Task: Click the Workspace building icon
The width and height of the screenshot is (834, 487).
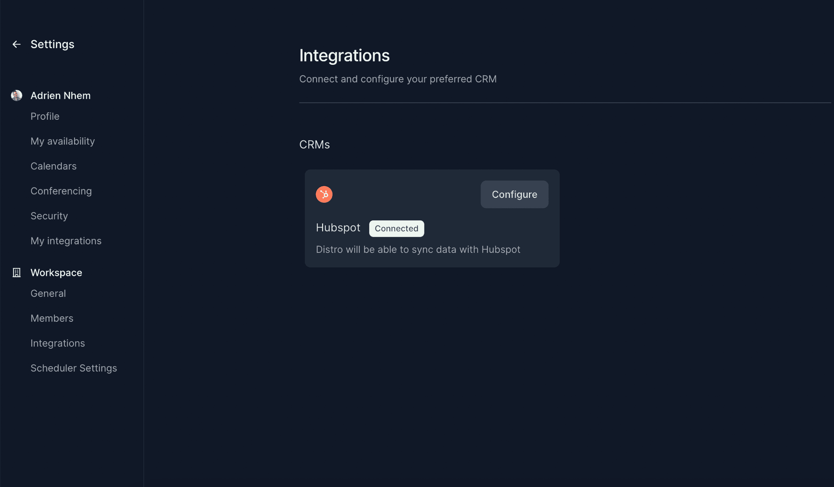Action: click(x=16, y=273)
